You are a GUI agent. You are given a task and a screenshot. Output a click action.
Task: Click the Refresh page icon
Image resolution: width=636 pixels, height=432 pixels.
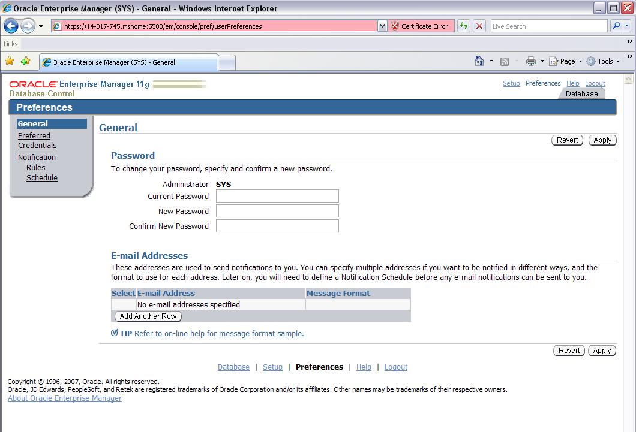coord(464,26)
